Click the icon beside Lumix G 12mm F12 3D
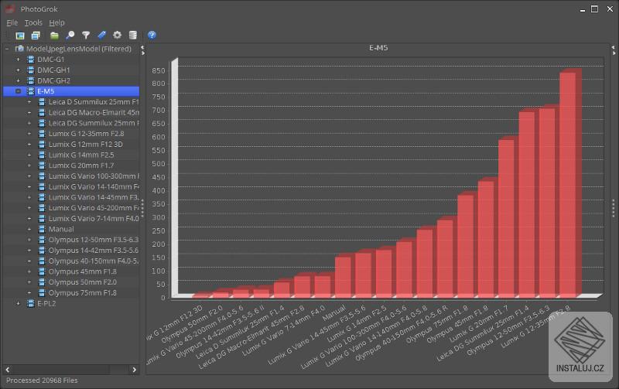This screenshot has width=619, height=389. (42, 145)
